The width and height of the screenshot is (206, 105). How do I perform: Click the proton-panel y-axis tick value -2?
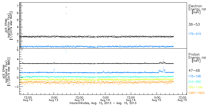[x=17, y=87]
